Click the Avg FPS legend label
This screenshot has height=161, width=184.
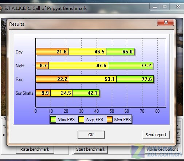coord(94,120)
